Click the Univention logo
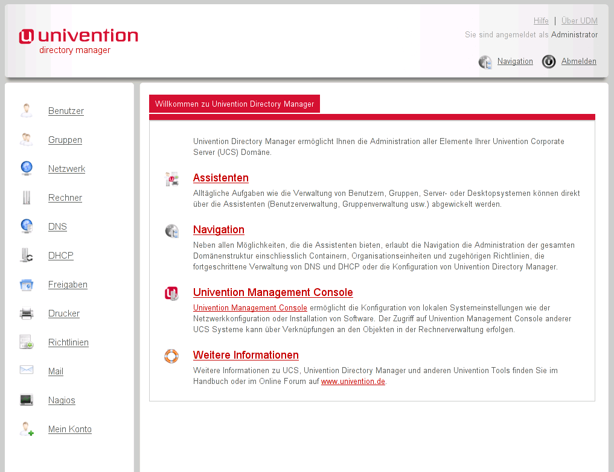The width and height of the screenshot is (614, 472). (x=78, y=41)
